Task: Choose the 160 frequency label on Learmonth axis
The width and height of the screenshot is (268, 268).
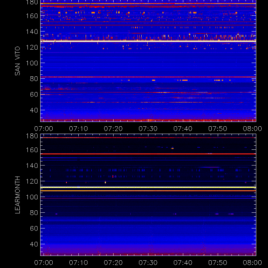Action: coord(32,150)
